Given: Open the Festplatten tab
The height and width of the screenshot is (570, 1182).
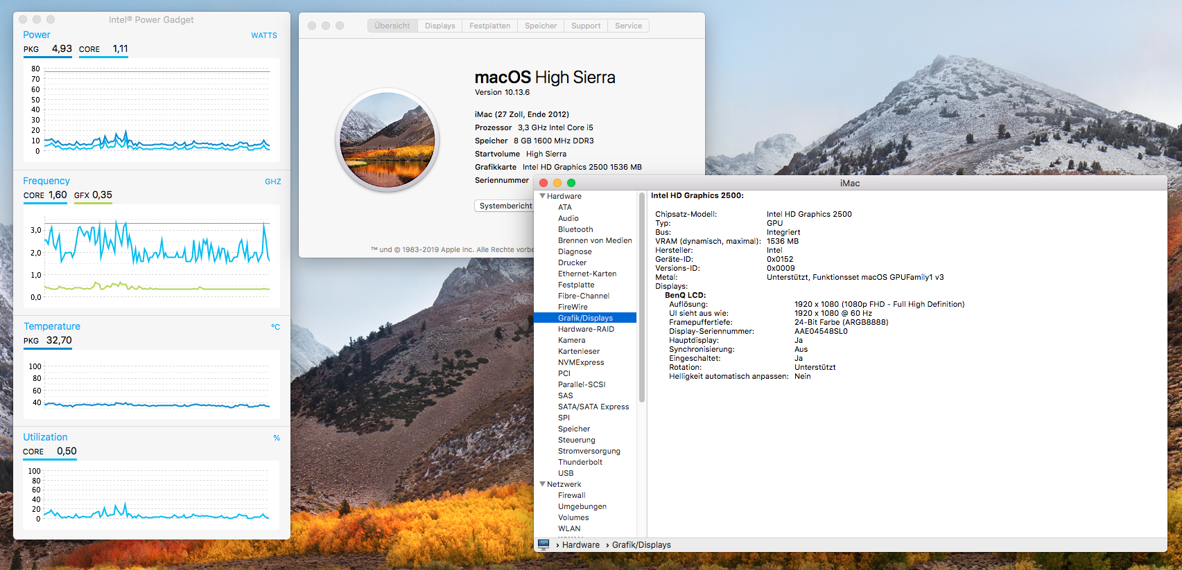Looking at the screenshot, I should tap(490, 26).
